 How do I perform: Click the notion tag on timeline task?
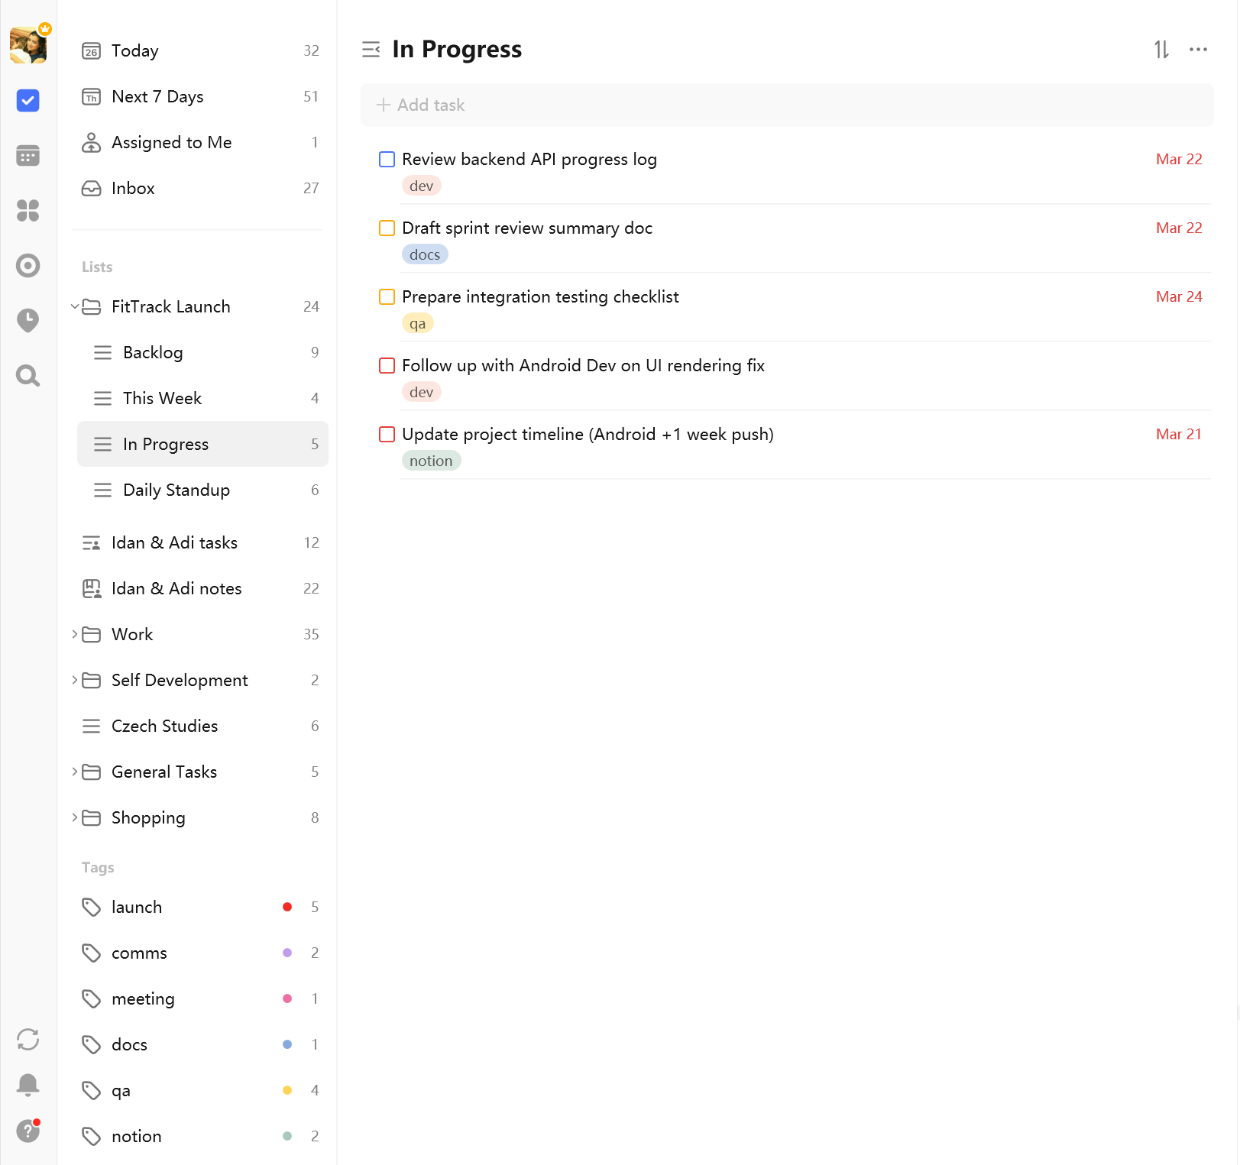[x=431, y=461]
